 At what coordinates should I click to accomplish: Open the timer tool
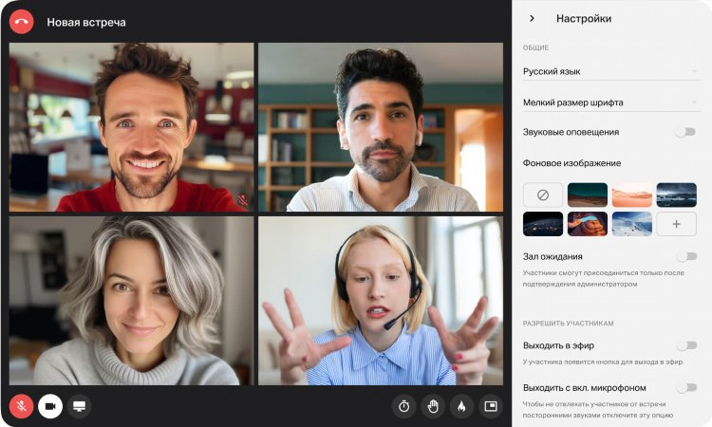click(403, 406)
